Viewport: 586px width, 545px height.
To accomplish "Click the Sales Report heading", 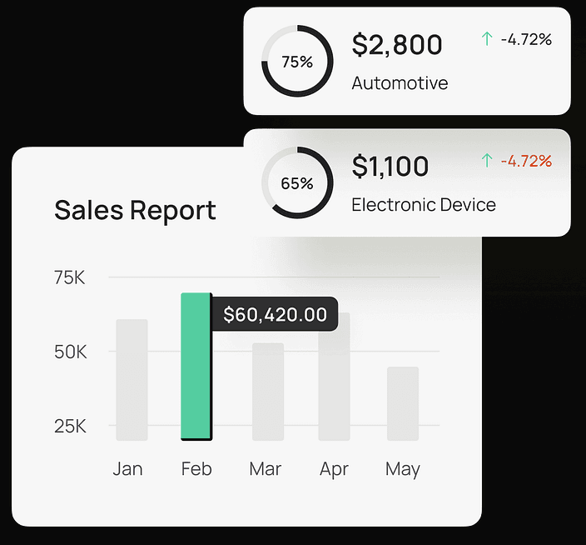I will tap(135, 210).
